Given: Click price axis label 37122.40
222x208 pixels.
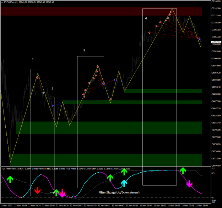Looking at the screenshot, I should tap(216, 16).
